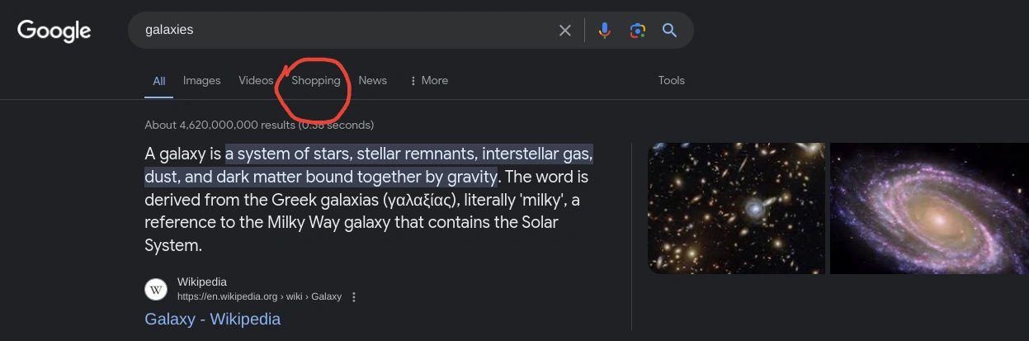Open the pink spiral galaxy thumbnail

tap(929, 208)
